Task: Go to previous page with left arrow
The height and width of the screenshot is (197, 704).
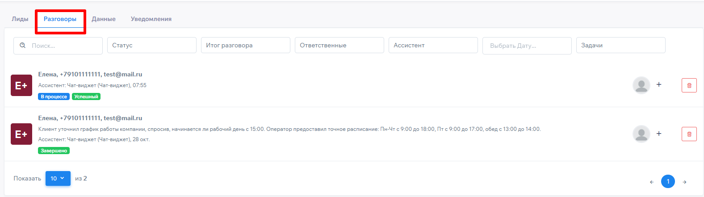Action: (x=652, y=182)
